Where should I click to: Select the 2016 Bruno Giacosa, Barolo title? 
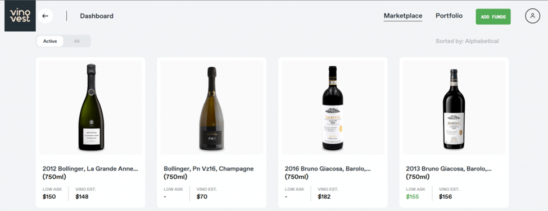click(328, 173)
